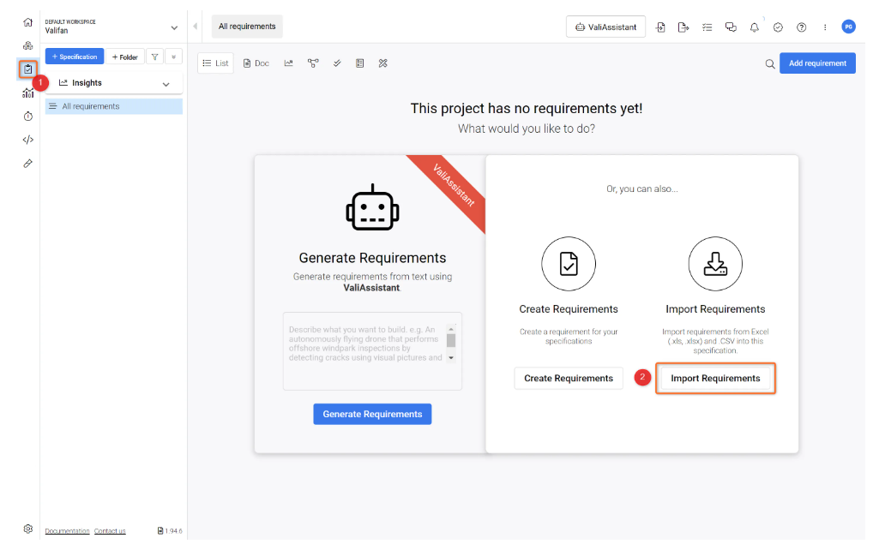Click the Import Requirements circle icon
The width and height of the screenshot is (879, 544).
[x=715, y=264]
